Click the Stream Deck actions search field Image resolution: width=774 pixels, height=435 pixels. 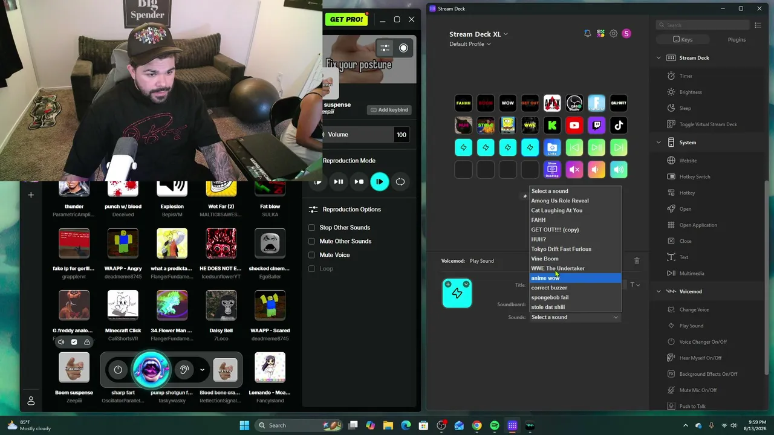click(x=704, y=25)
